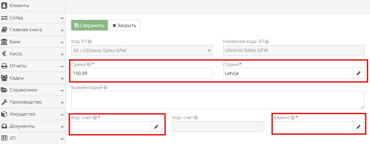Open the Производство menu item
The width and height of the screenshot is (370, 144).
(x=33, y=102)
